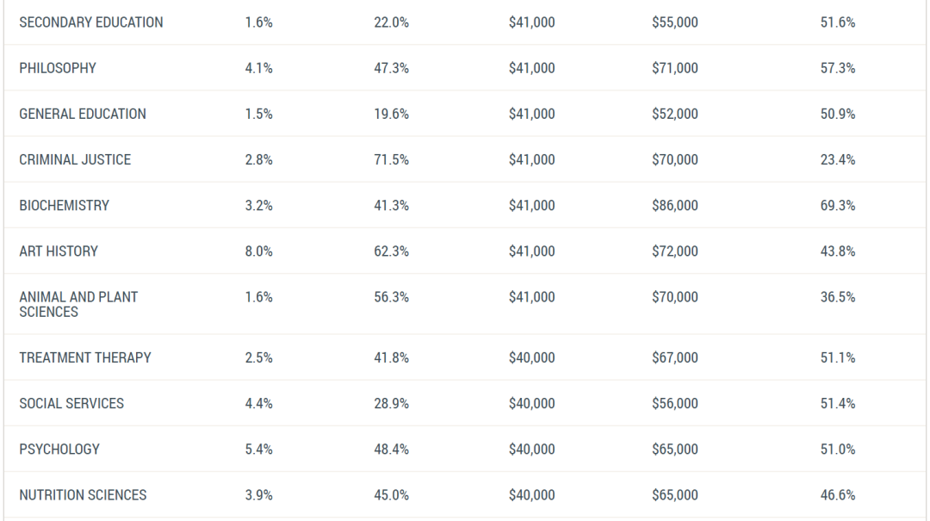The height and width of the screenshot is (521, 930).
Task: Select the Social Services row label
Action: coord(71,404)
